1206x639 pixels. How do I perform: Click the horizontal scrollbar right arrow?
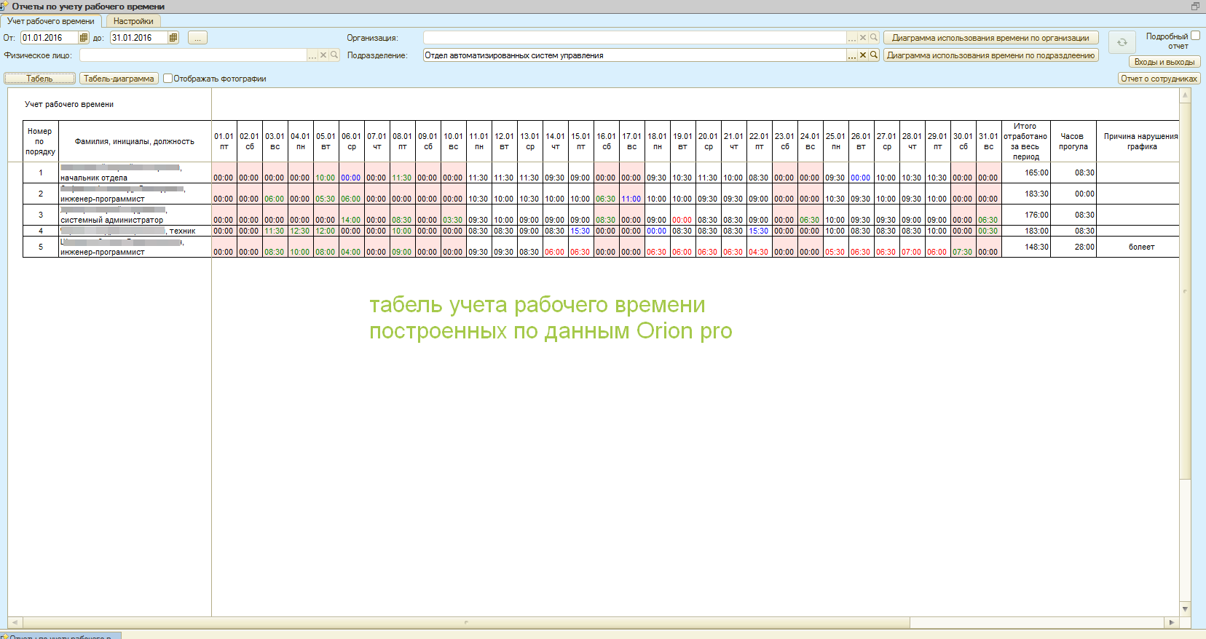1172,622
